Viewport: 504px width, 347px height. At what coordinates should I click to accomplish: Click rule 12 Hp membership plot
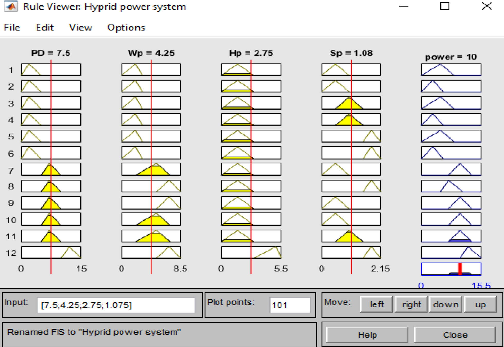(x=251, y=252)
